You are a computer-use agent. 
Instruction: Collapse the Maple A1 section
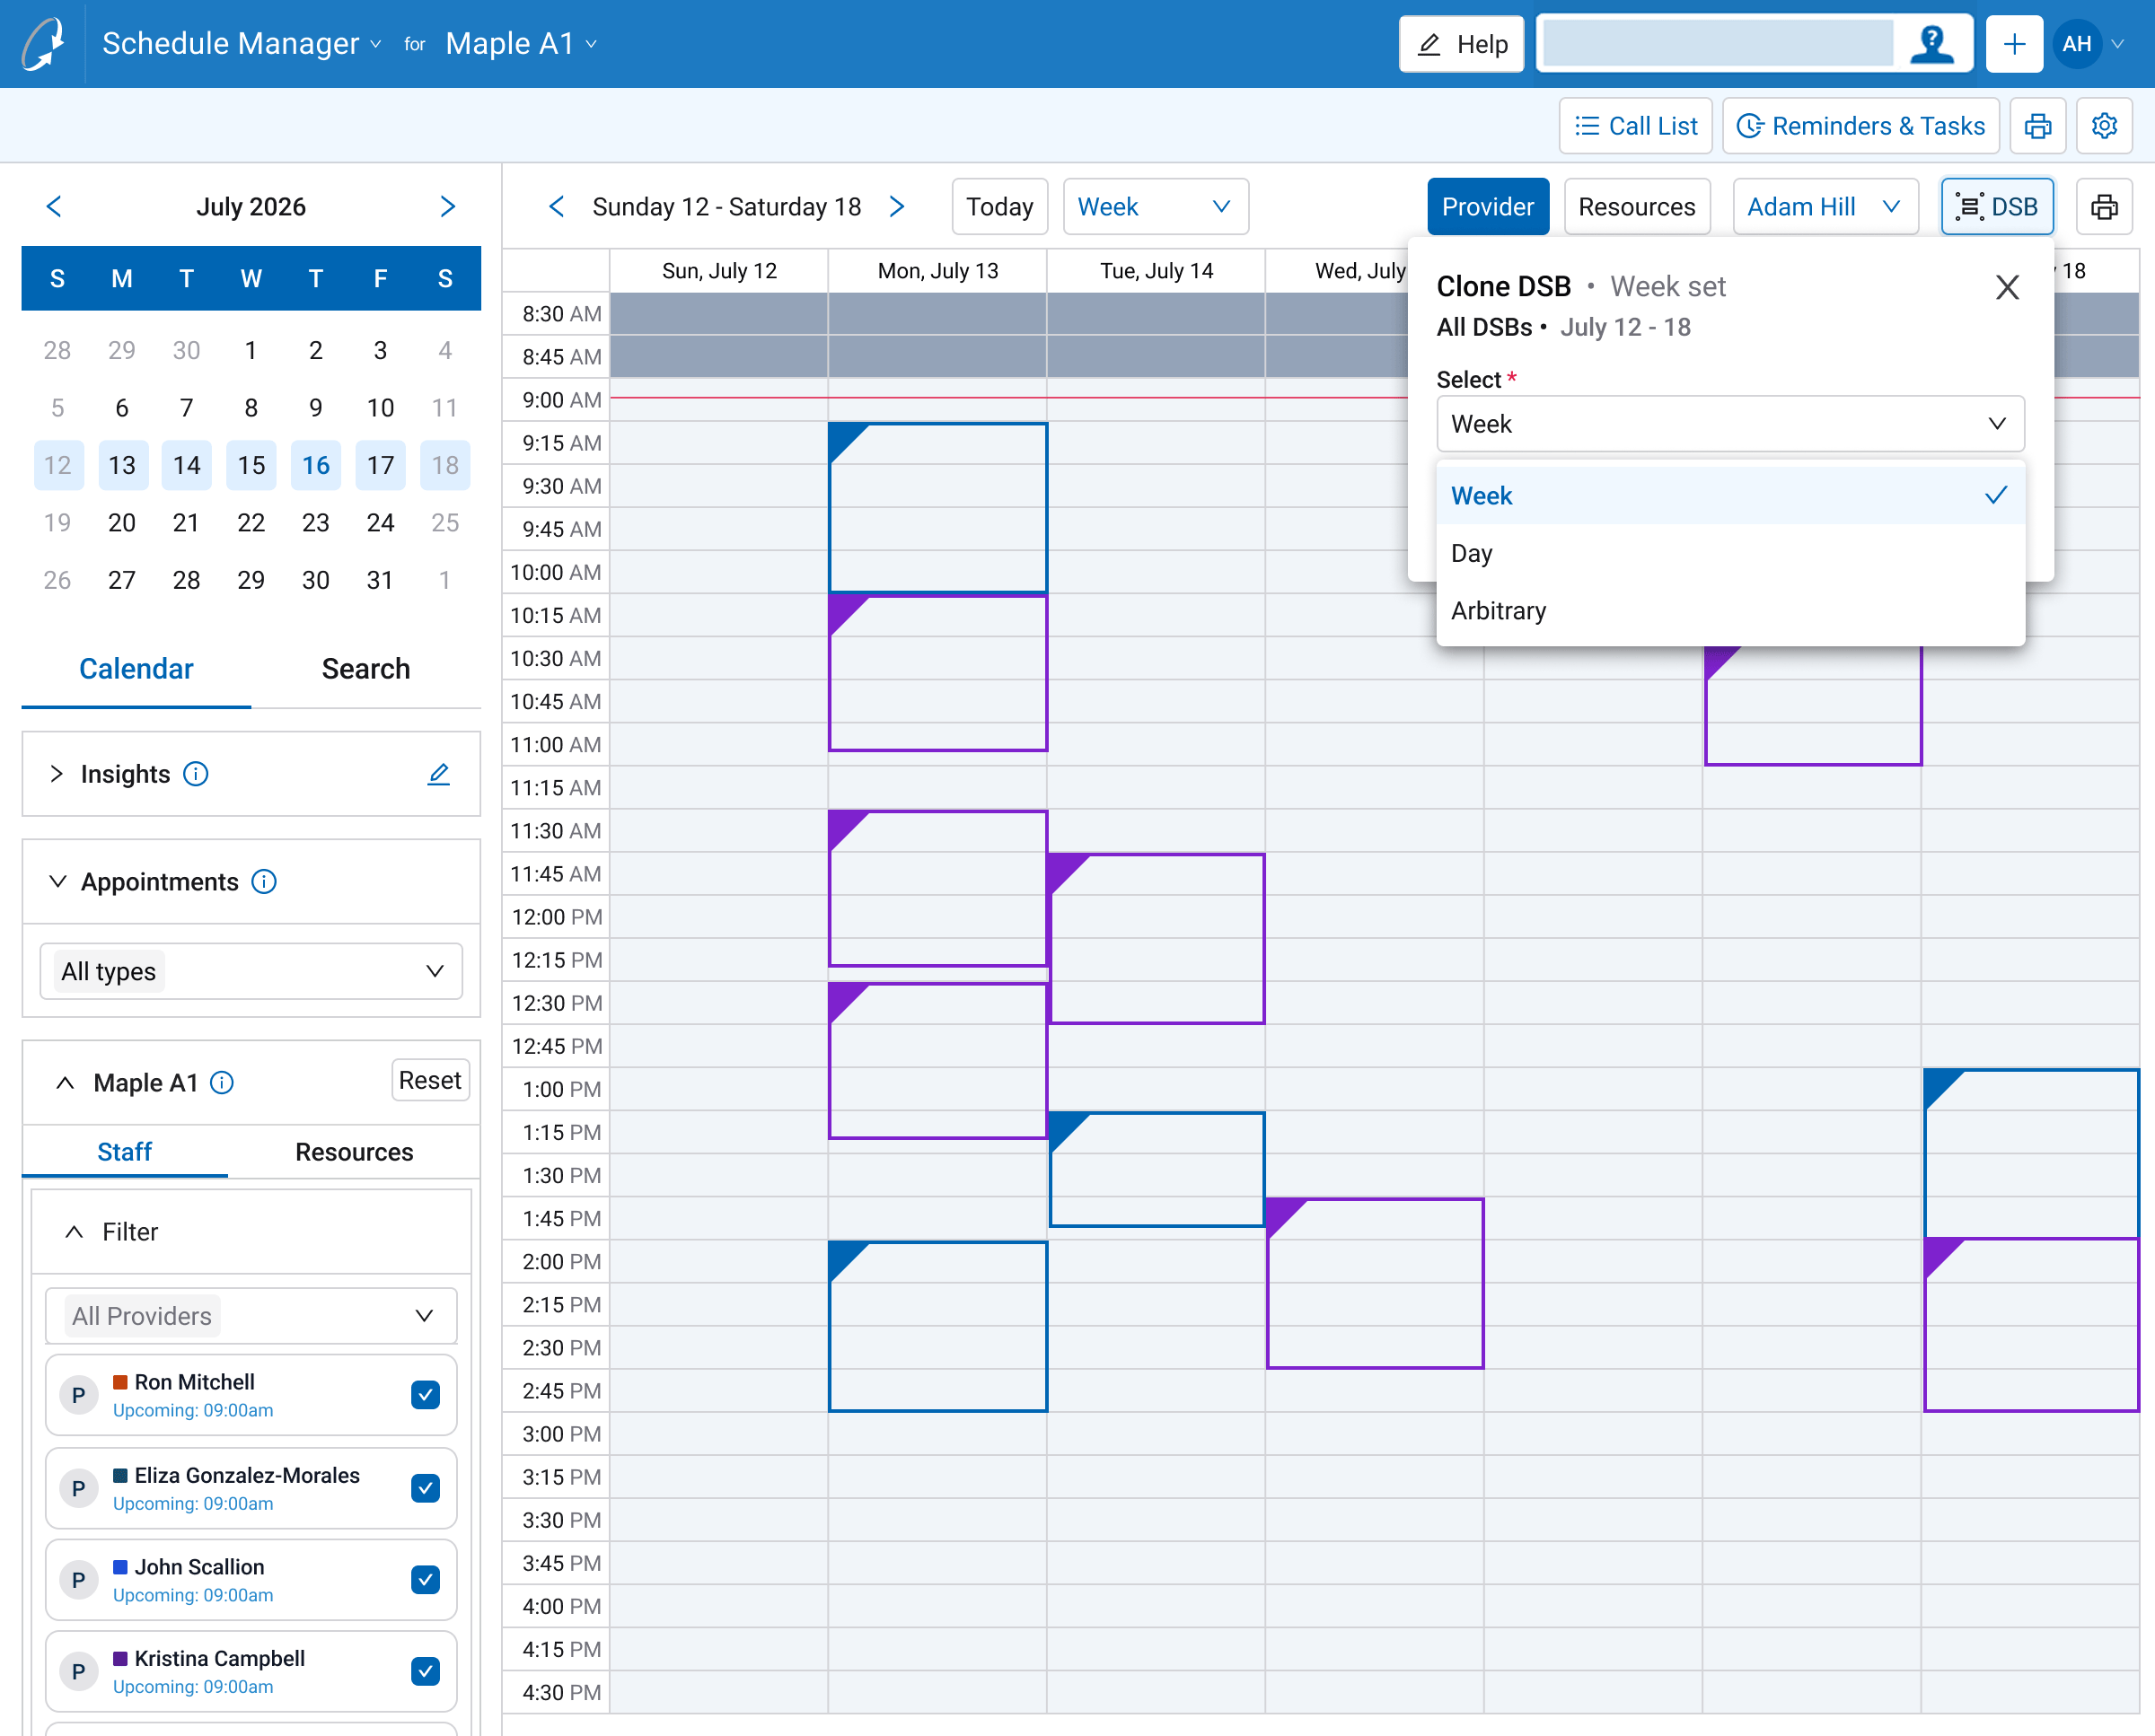point(65,1083)
